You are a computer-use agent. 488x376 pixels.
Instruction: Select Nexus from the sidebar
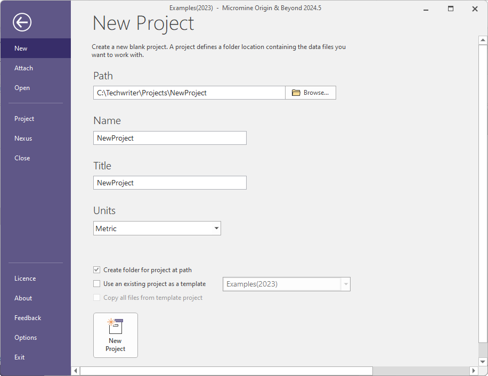pos(23,138)
